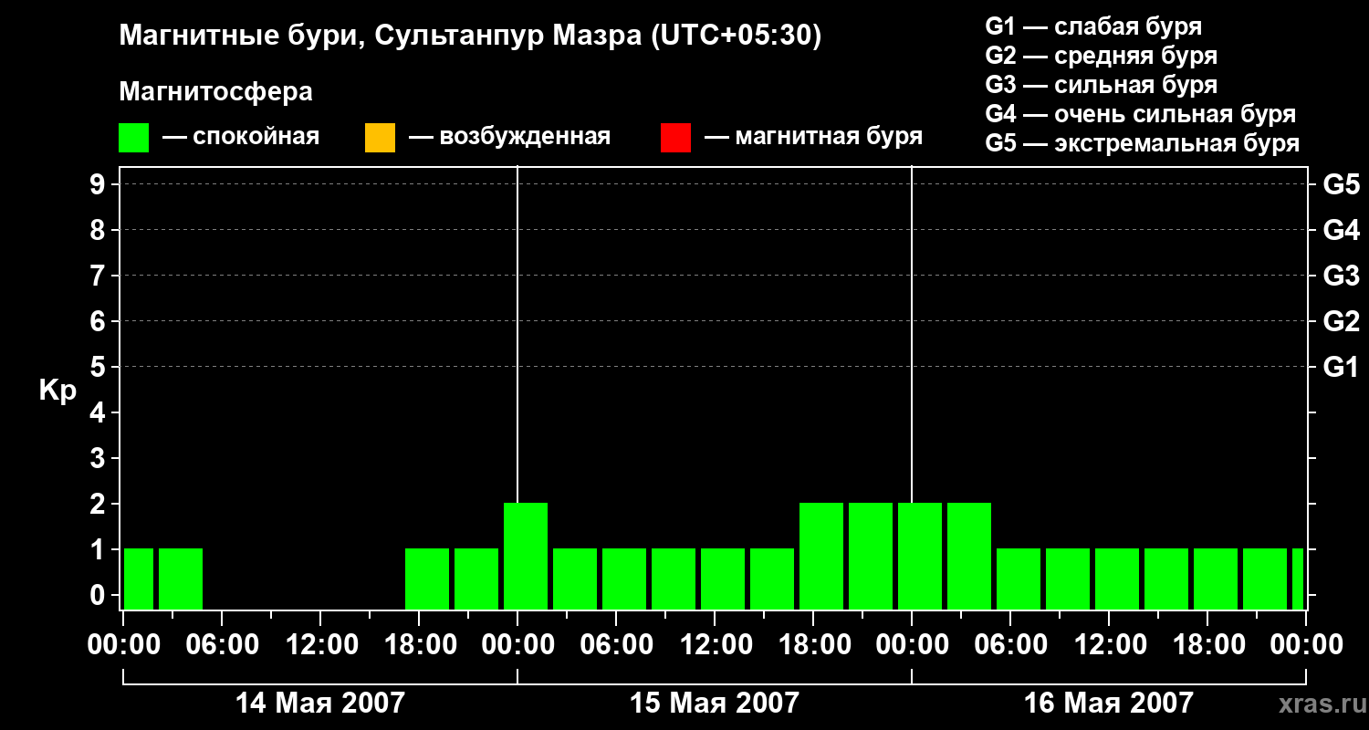Click the G1 label on the right axis
The width and height of the screenshot is (1369, 730).
click(1342, 367)
